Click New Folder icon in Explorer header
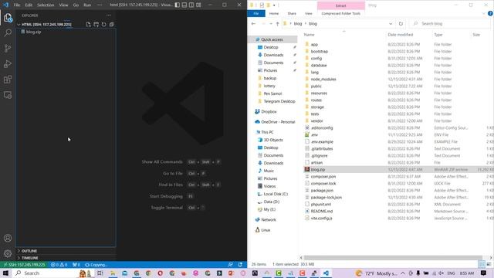The height and width of the screenshot is (278, 494). 96,24
